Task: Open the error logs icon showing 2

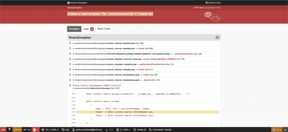Action: (36, 130)
